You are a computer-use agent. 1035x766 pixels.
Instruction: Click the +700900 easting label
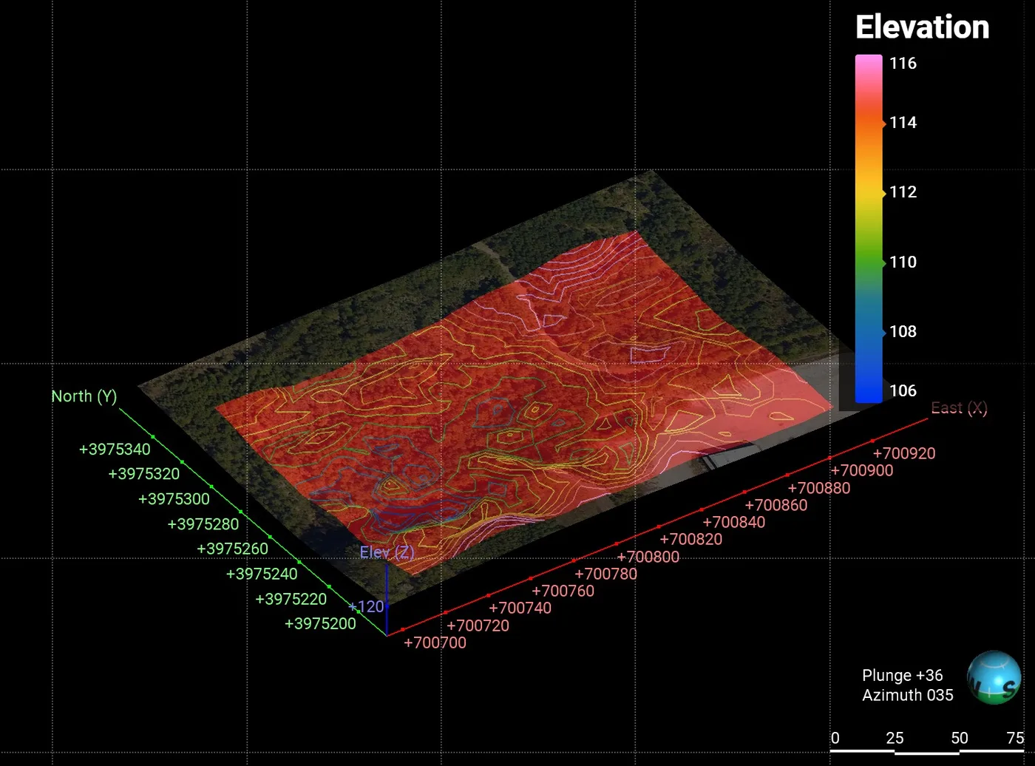861,471
